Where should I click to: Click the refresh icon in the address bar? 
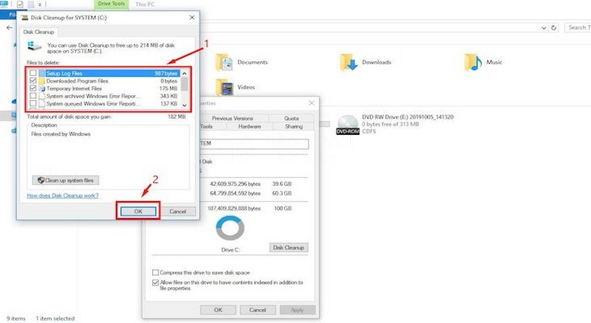(553, 27)
